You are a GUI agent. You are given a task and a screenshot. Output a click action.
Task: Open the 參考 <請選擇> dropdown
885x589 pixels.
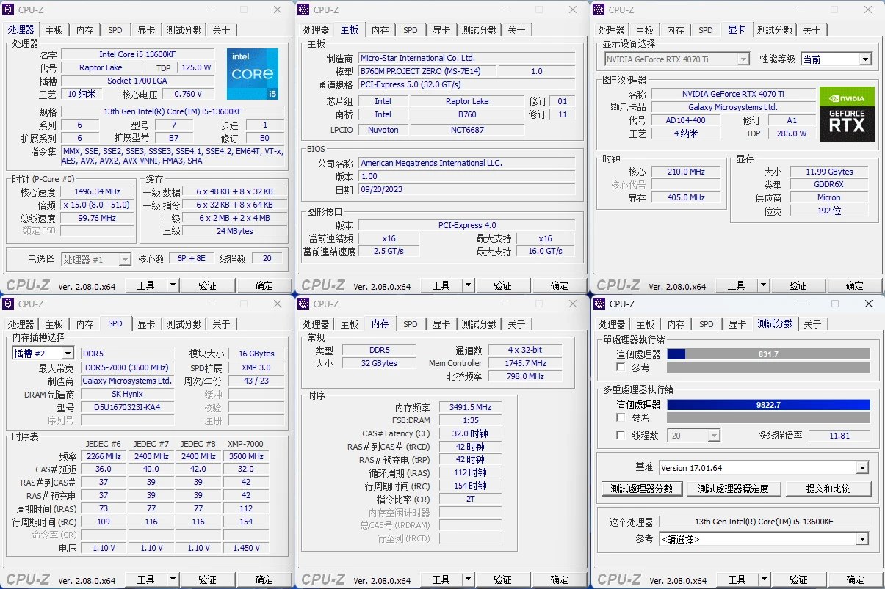tap(862, 539)
